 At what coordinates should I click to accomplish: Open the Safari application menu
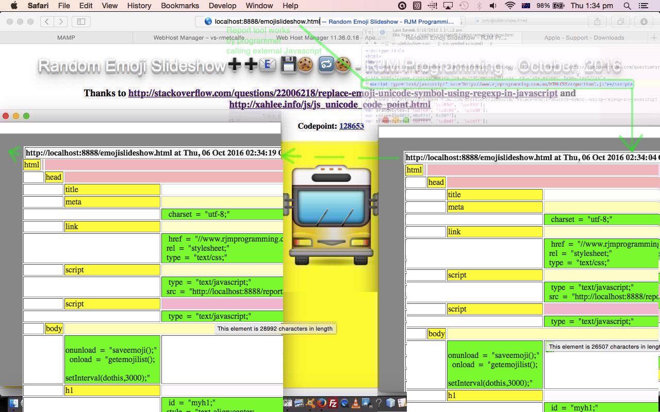pyautogui.click(x=38, y=6)
